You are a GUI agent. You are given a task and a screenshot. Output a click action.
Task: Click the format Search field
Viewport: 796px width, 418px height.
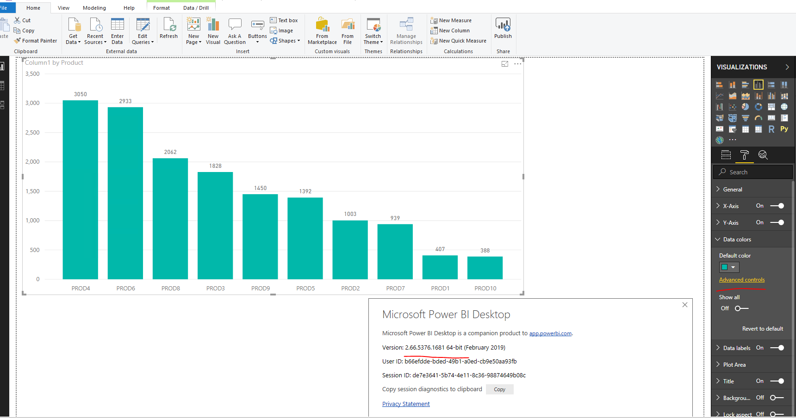point(753,172)
